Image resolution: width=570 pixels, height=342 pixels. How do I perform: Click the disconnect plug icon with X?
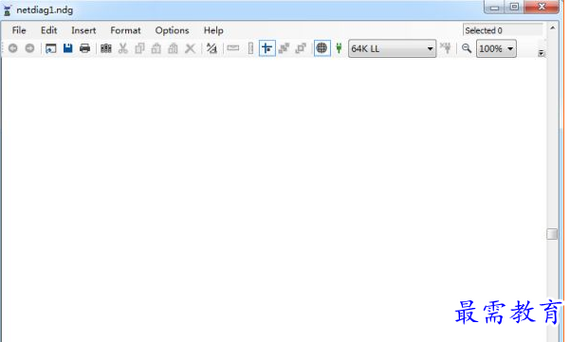pyautogui.click(x=446, y=48)
